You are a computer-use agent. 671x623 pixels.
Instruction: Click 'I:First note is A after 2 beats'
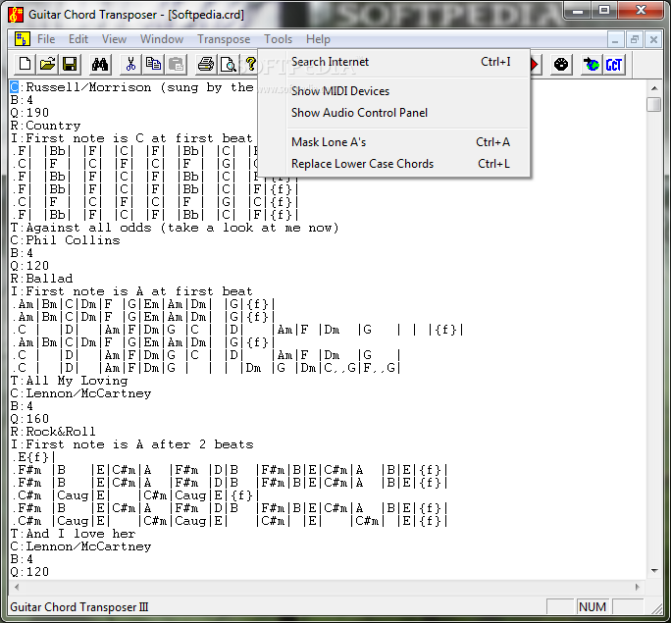[131, 444]
